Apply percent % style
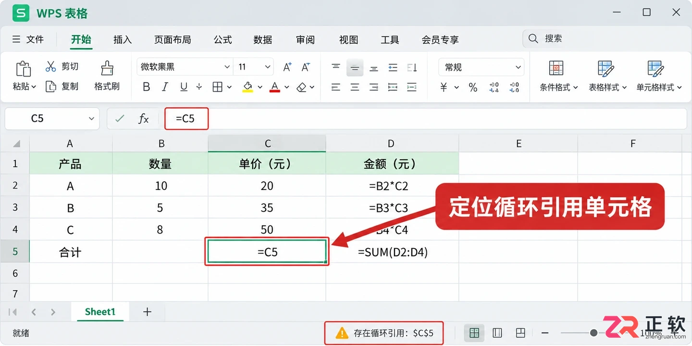This screenshot has height=346, width=692. [x=473, y=87]
